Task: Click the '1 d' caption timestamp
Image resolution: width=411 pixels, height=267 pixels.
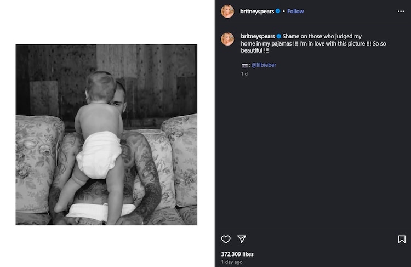Action: click(x=244, y=74)
